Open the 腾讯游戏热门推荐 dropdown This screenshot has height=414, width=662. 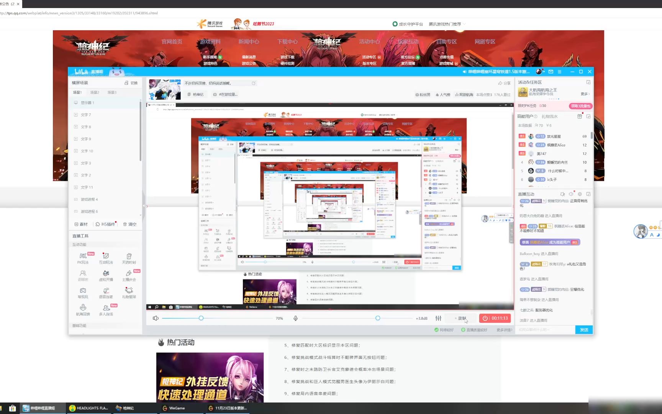pos(447,24)
